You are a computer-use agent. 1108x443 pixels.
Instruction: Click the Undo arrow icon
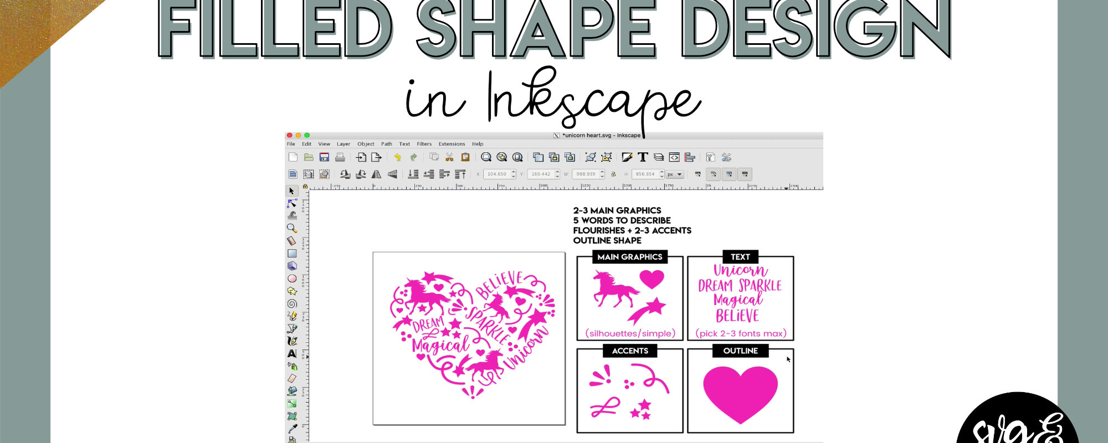(x=397, y=157)
